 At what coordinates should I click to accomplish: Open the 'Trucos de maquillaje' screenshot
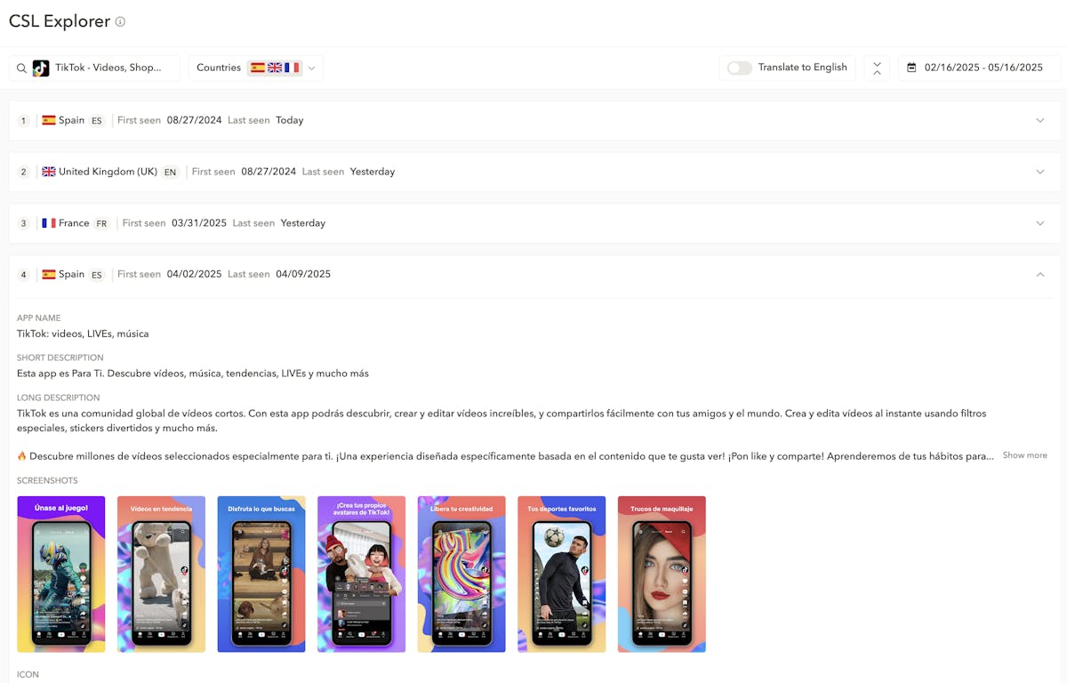tap(662, 574)
